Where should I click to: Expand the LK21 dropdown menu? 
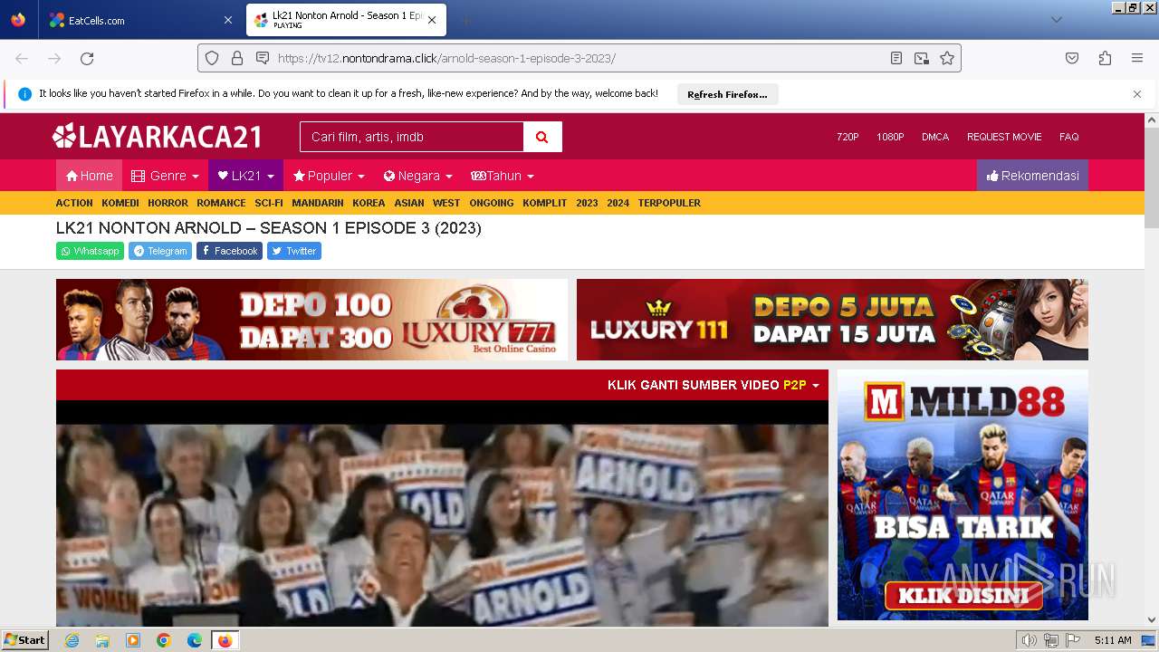245,176
